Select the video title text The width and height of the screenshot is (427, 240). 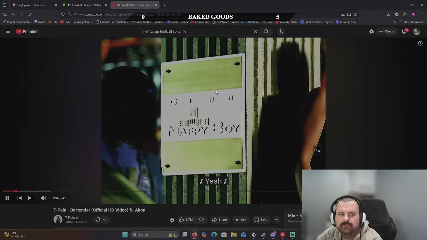99,210
